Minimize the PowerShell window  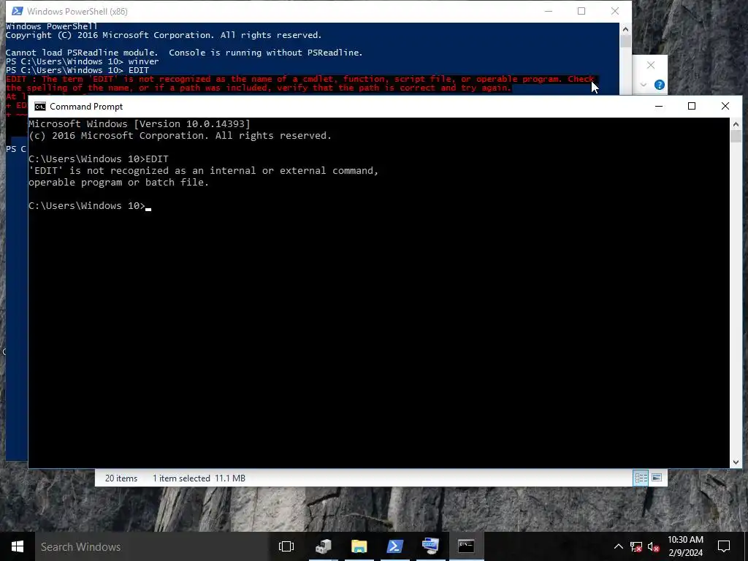click(x=549, y=11)
